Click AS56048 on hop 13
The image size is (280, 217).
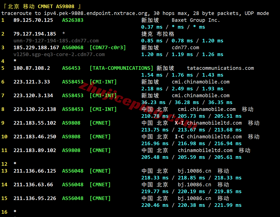[x=73, y=171]
